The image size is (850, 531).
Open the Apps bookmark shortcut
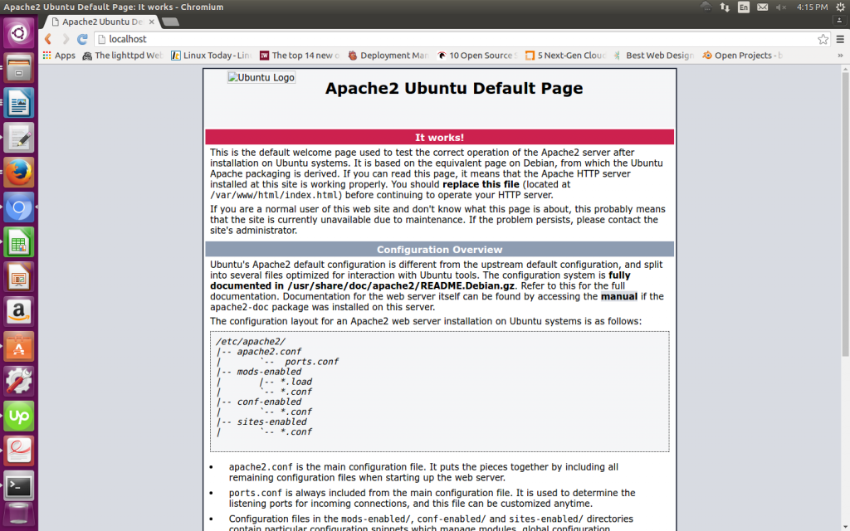[59, 56]
